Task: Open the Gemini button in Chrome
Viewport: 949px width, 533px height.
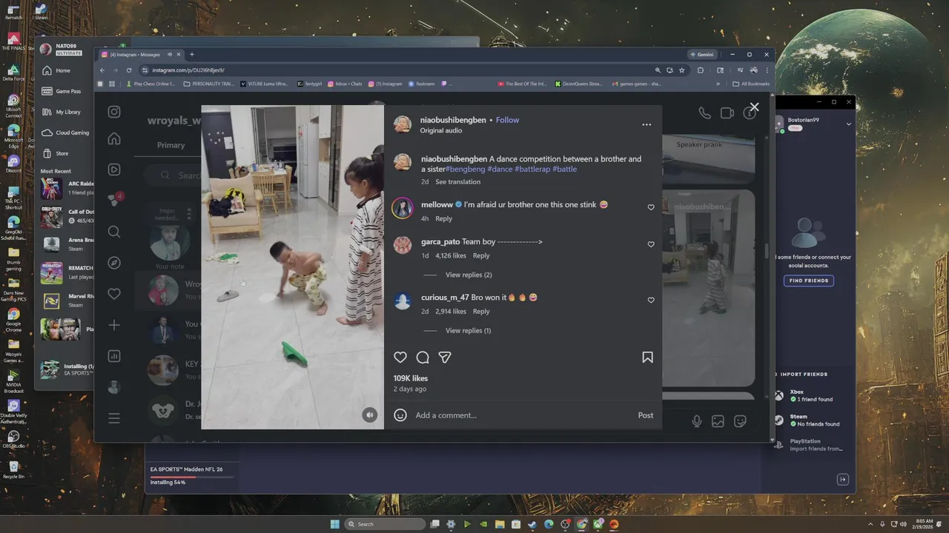Action: [701, 54]
